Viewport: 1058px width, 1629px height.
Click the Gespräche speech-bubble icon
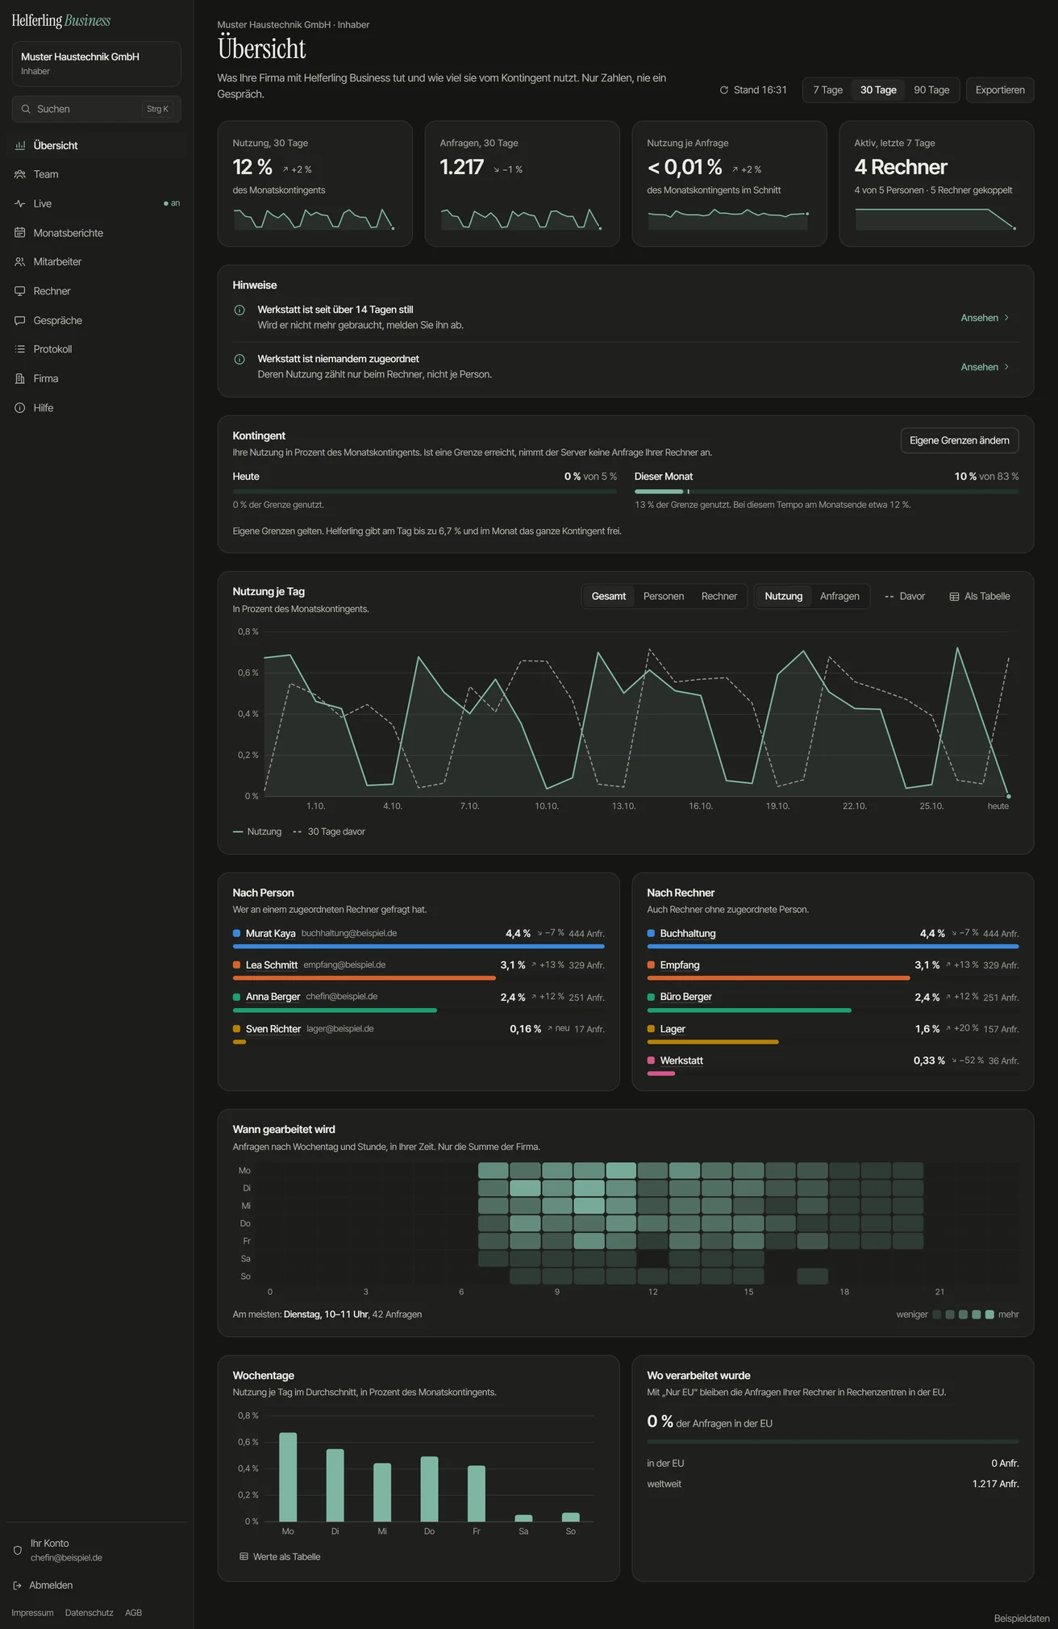20,321
